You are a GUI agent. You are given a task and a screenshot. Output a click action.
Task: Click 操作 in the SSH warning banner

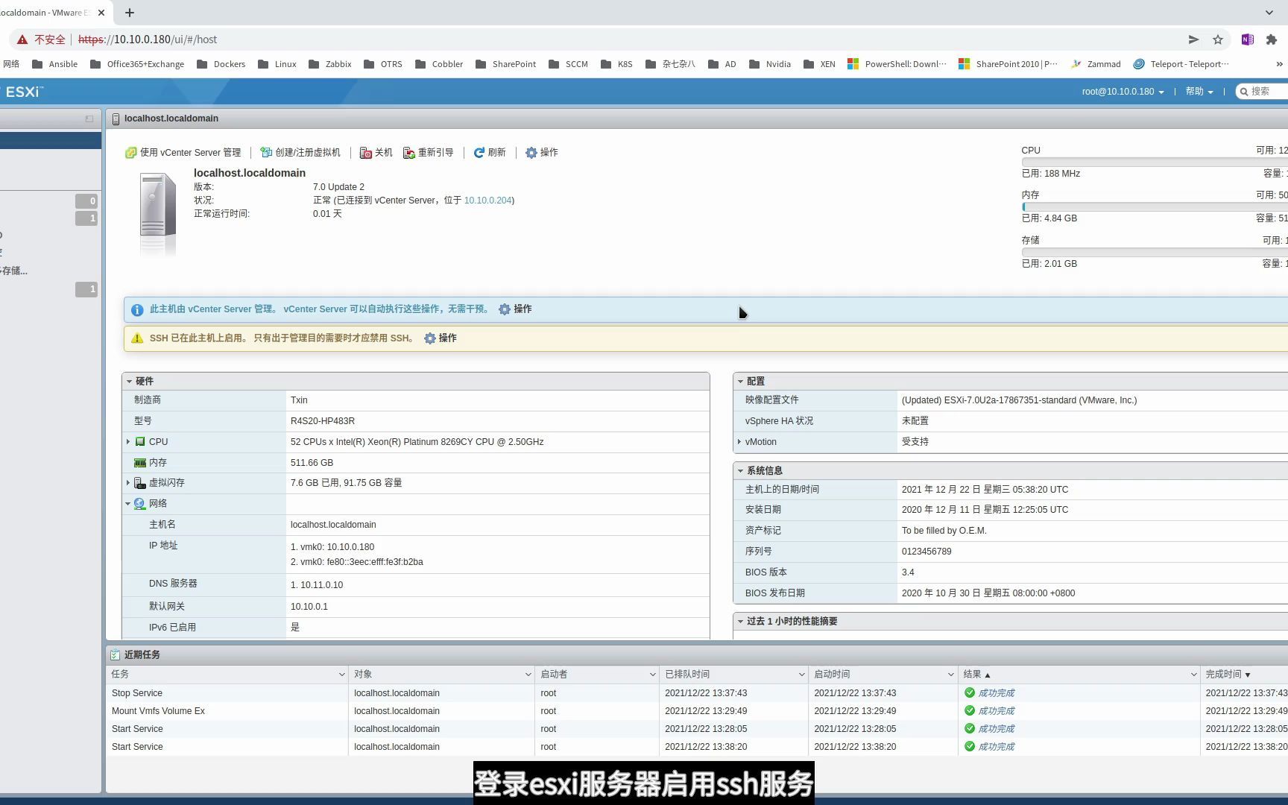point(448,338)
